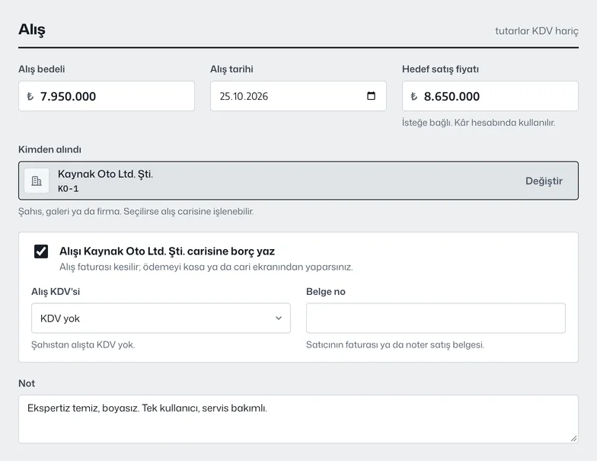Click the 'Alış bedeli' label

pos(41,69)
